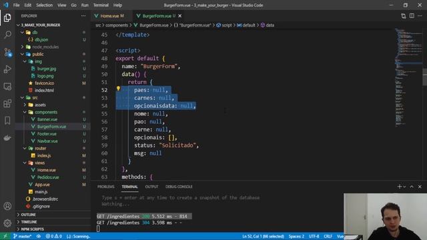The width and height of the screenshot is (427, 240).
Task: Click cursor position Ln 52, Col 1
Action: 263,236
